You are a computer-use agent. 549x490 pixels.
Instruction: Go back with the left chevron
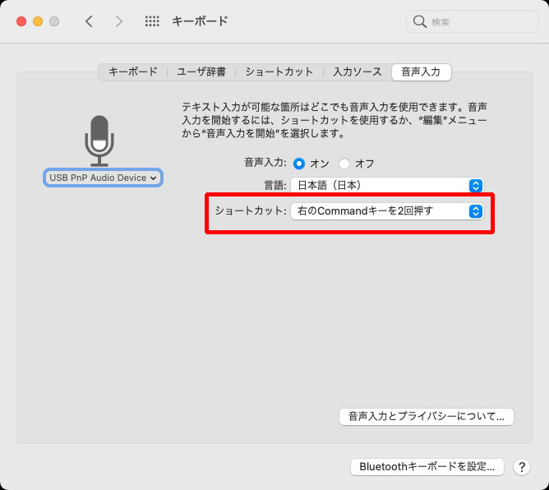tap(90, 21)
